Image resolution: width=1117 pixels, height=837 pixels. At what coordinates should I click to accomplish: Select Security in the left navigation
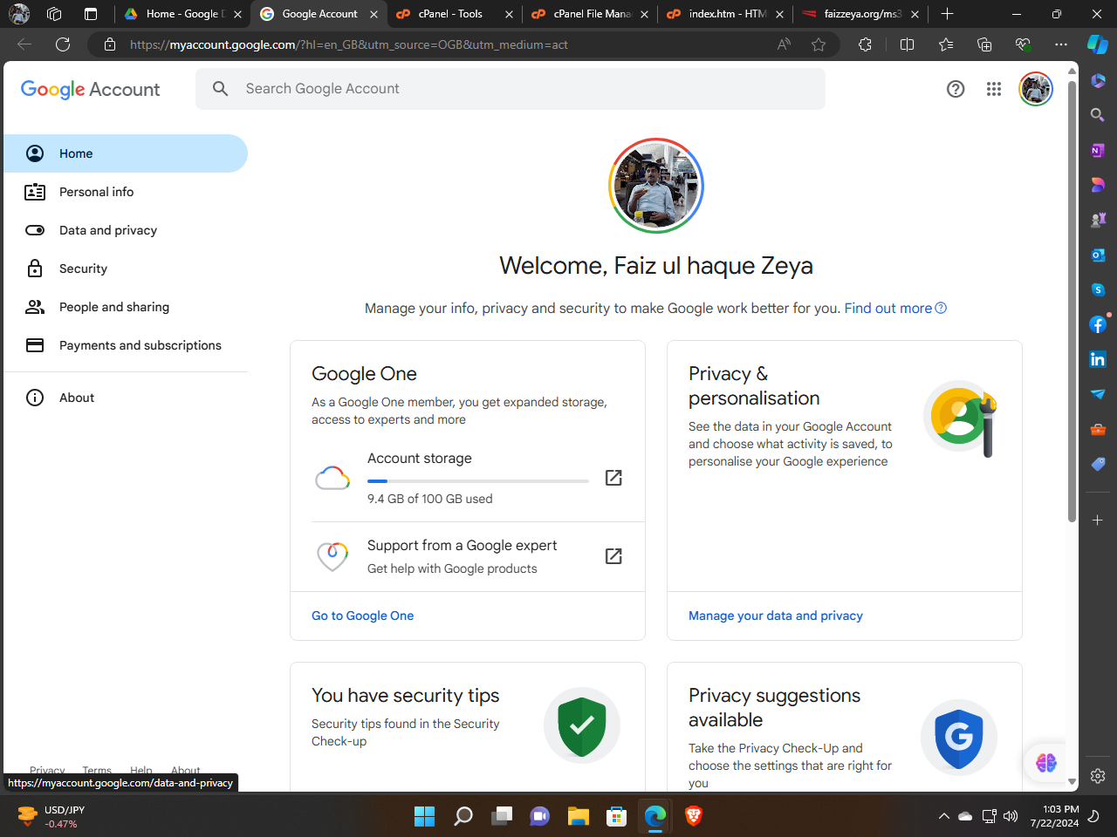coord(83,269)
